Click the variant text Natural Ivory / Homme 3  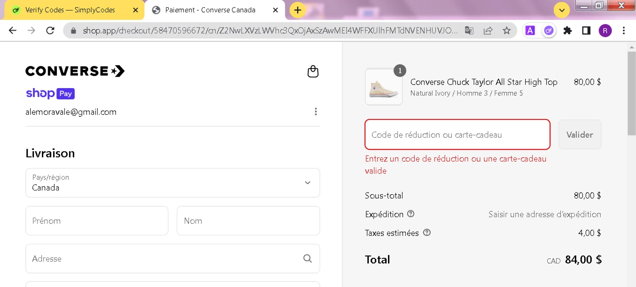click(x=466, y=93)
